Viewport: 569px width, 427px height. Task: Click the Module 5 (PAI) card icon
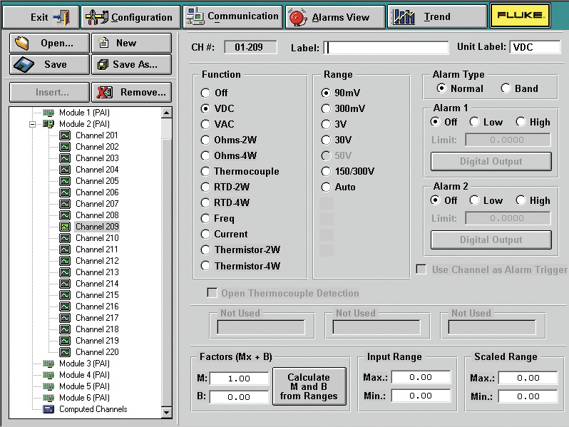click(x=48, y=386)
